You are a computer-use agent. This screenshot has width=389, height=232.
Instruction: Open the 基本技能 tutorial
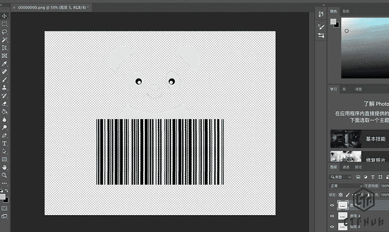coord(359,139)
